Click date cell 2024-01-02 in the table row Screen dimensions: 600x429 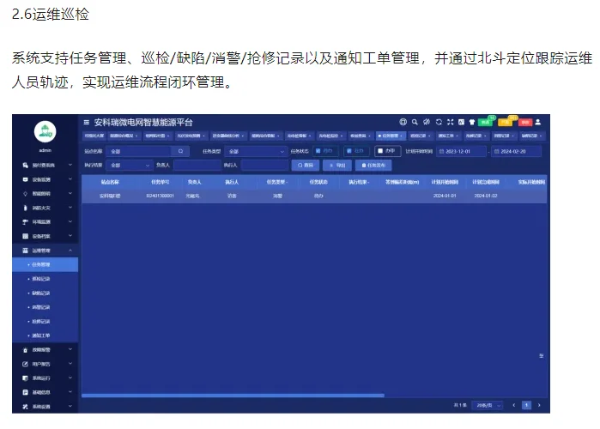[x=486, y=196]
